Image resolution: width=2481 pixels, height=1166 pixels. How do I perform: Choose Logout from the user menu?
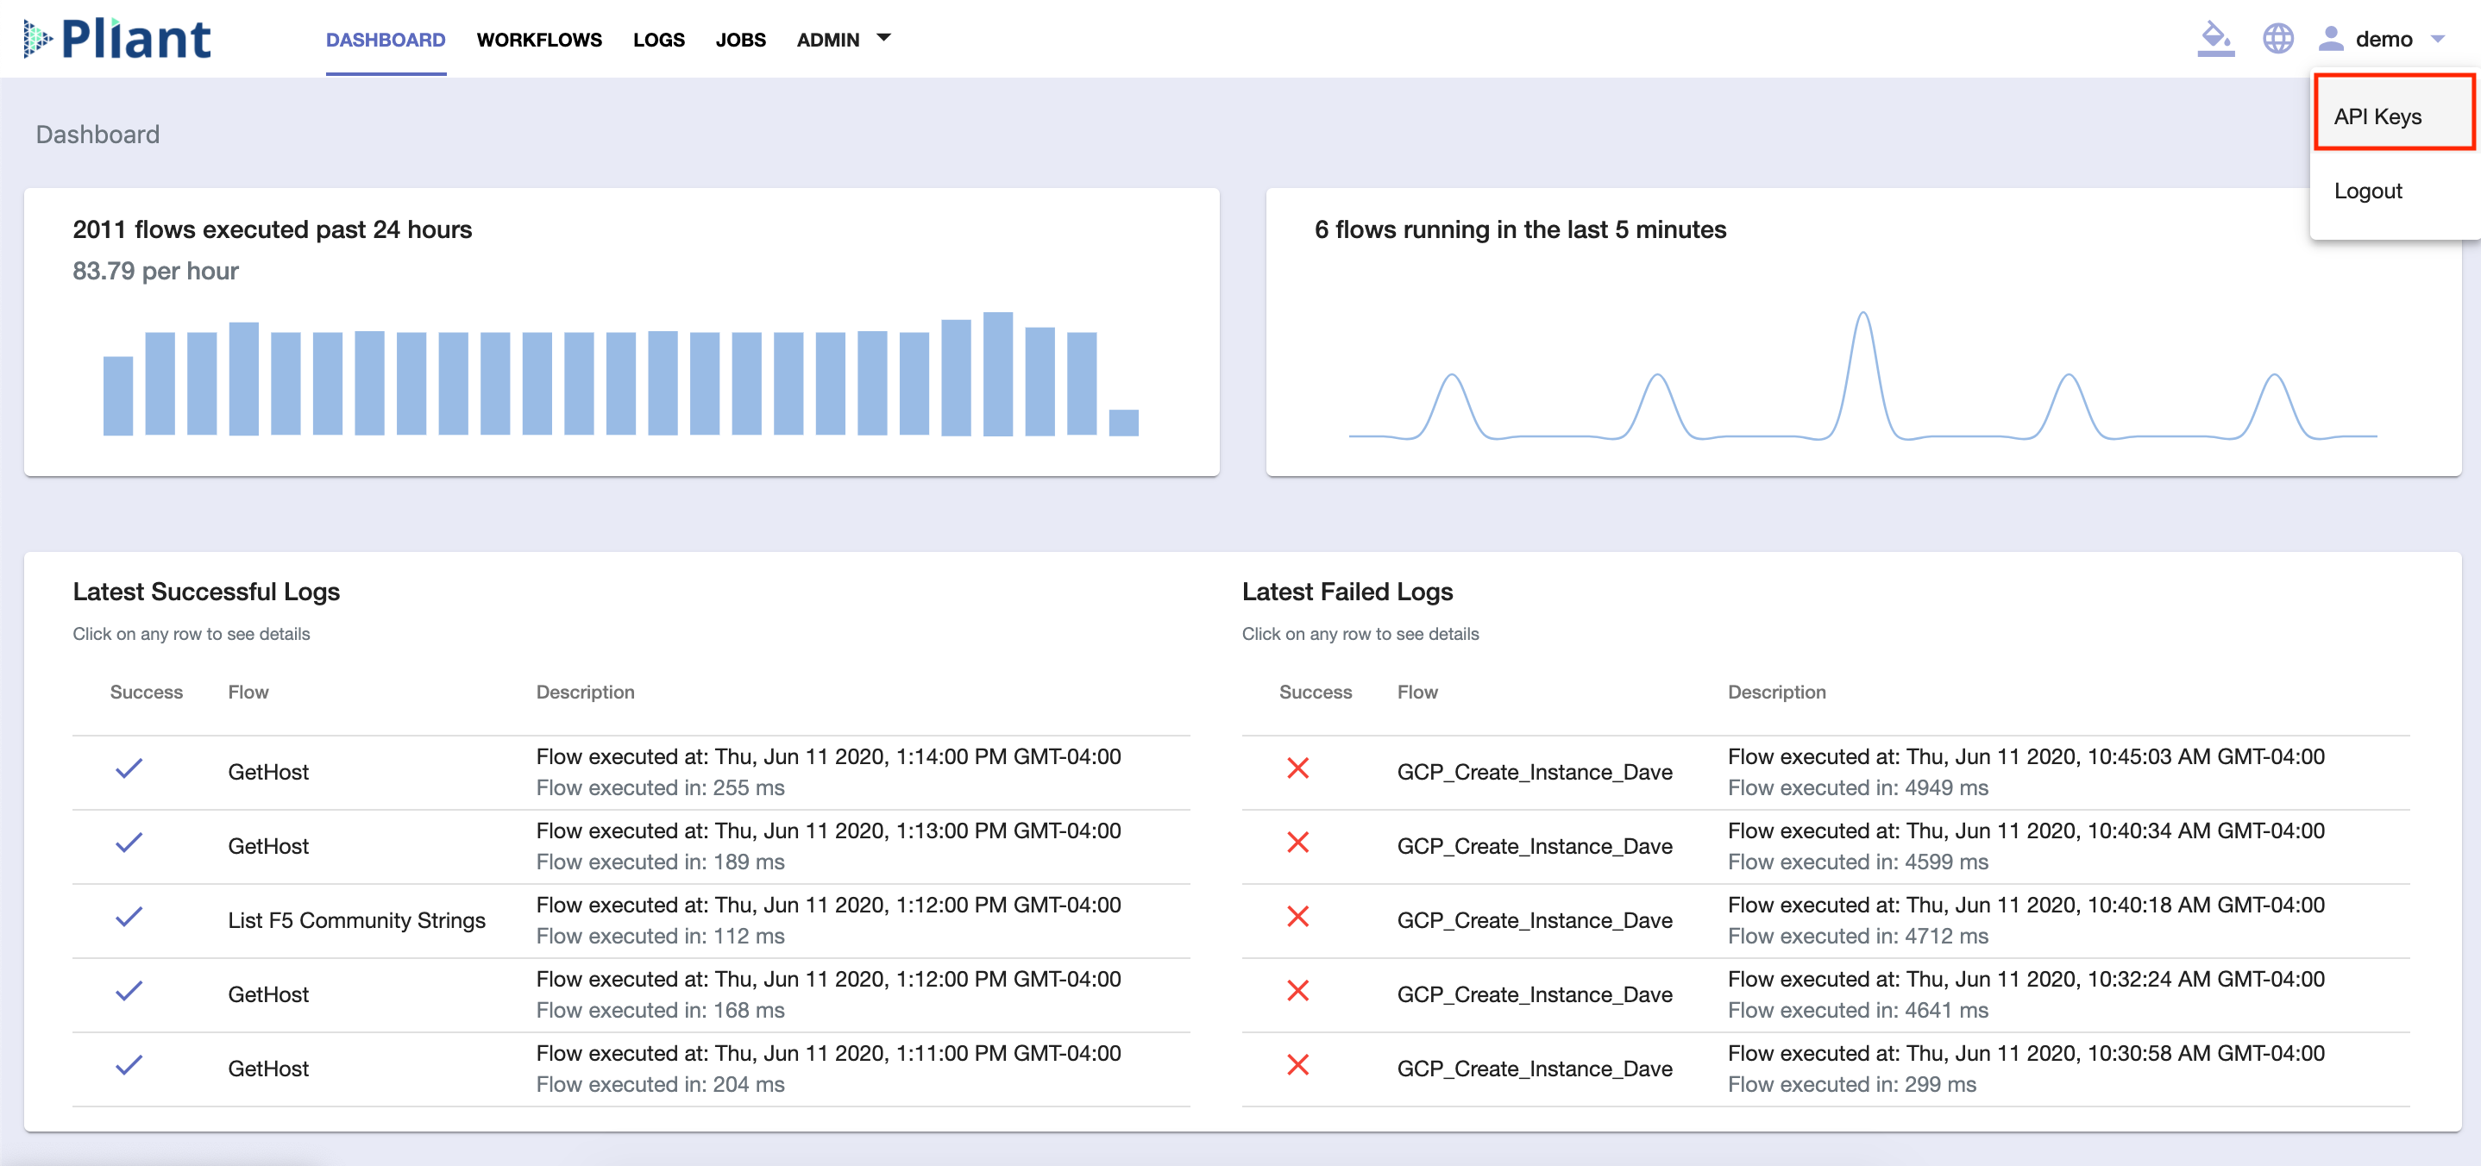pyautogui.click(x=2367, y=191)
